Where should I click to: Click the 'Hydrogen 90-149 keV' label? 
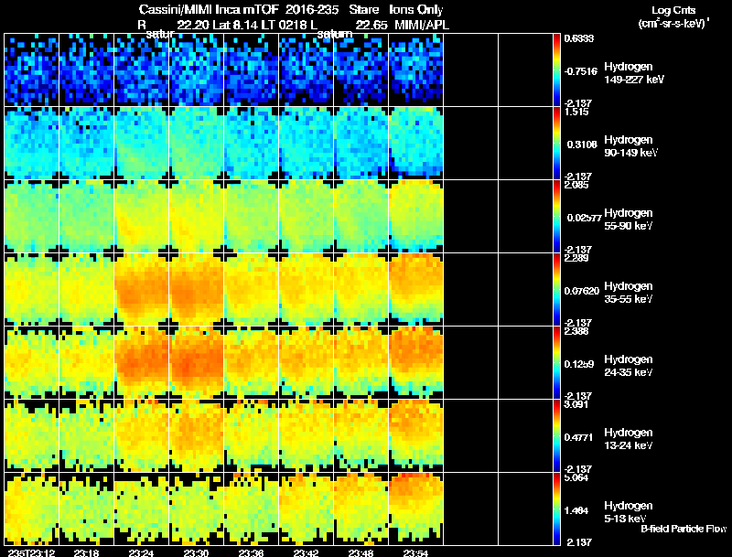(x=631, y=146)
